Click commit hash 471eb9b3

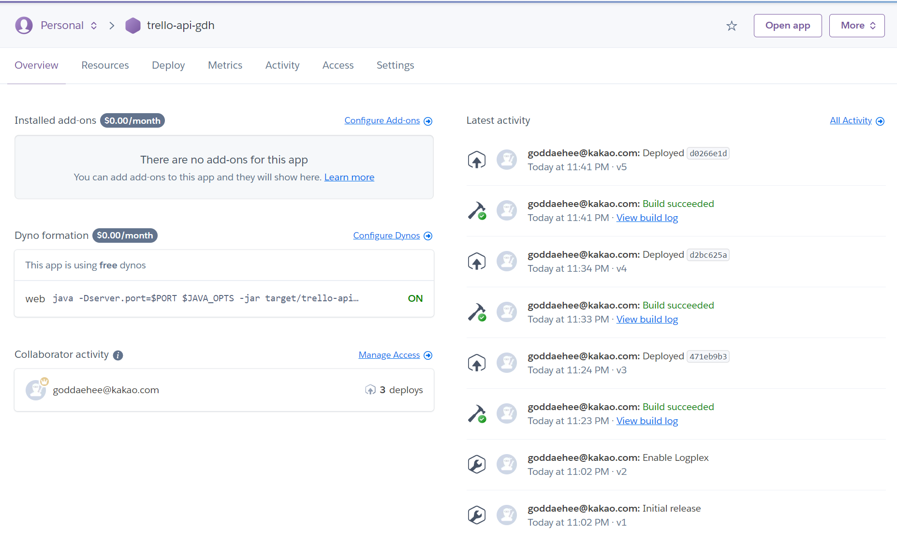point(708,356)
